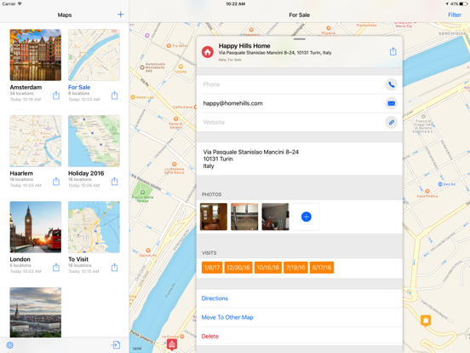Screen dimensions: 470x353
Task: Delete this location
Action: [210, 336]
